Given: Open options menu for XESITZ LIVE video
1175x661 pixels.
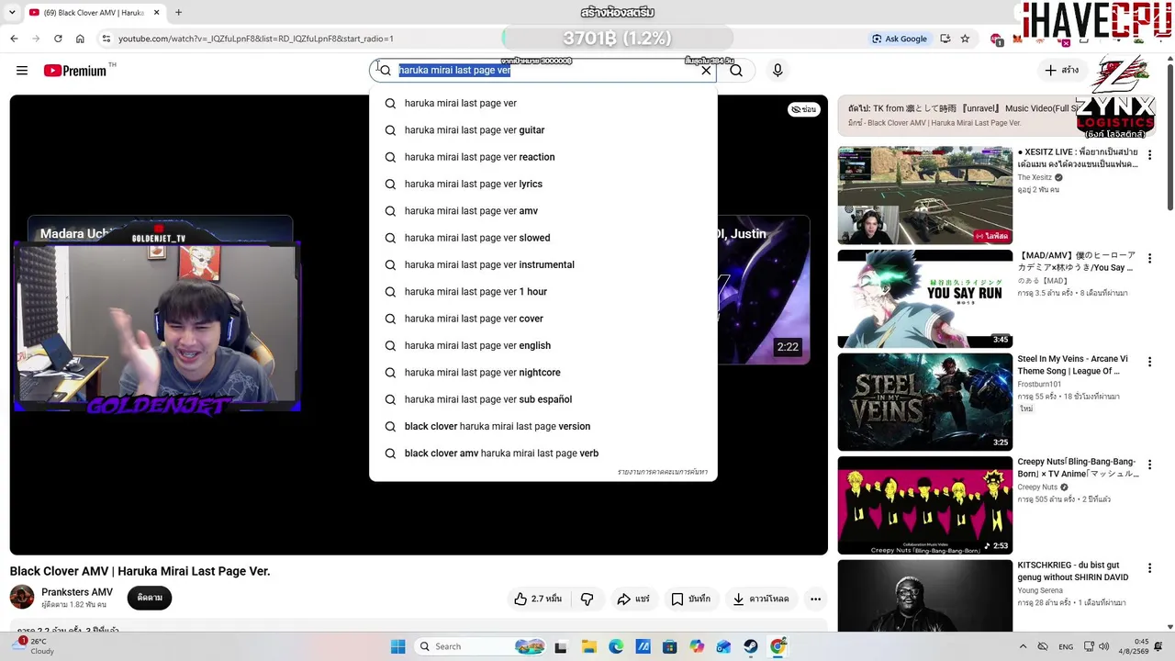Looking at the screenshot, I should (1149, 155).
